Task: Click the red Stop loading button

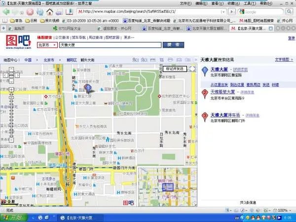Action: tap(30, 12)
